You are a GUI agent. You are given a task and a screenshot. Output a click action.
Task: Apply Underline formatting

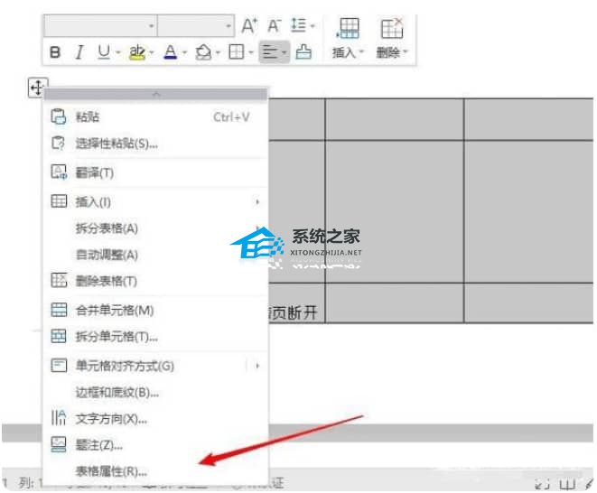pyautogui.click(x=104, y=52)
